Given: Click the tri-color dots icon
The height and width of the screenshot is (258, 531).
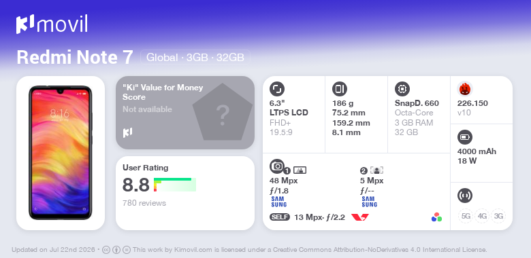Looking at the screenshot, I should click(x=436, y=217).
